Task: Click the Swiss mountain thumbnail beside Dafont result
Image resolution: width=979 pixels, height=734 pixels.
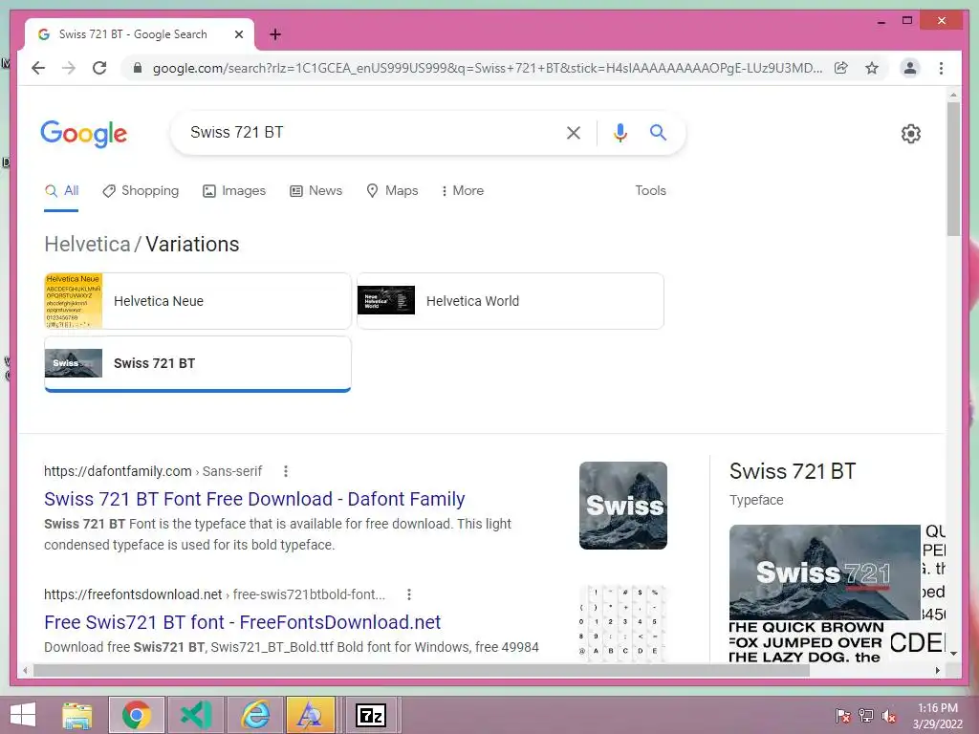Action: pos(623,506)
